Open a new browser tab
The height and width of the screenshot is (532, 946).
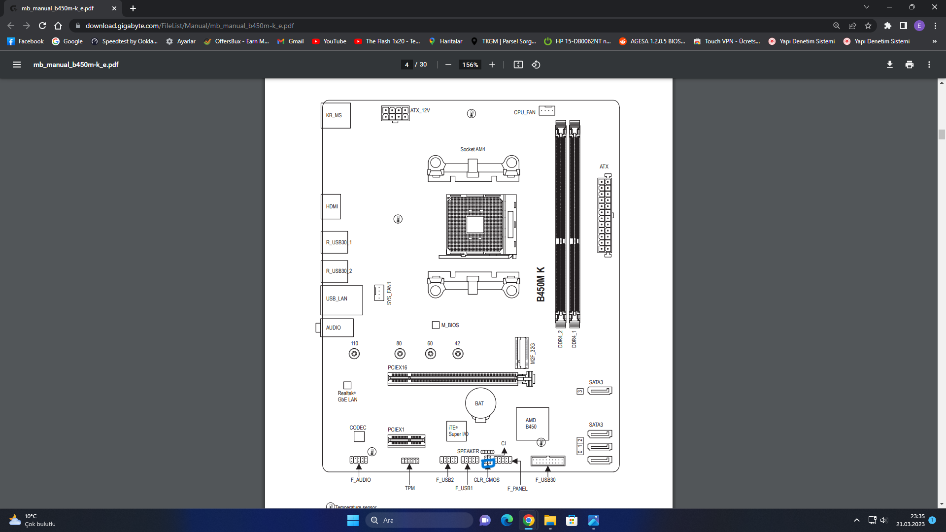point(133,8)
